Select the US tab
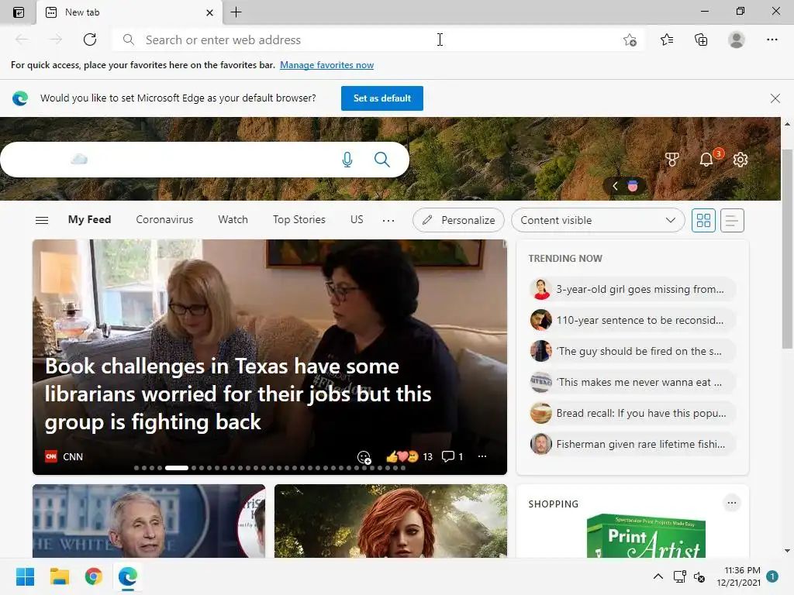This screenshot has width=794, height=595. [x=357, y=219]
